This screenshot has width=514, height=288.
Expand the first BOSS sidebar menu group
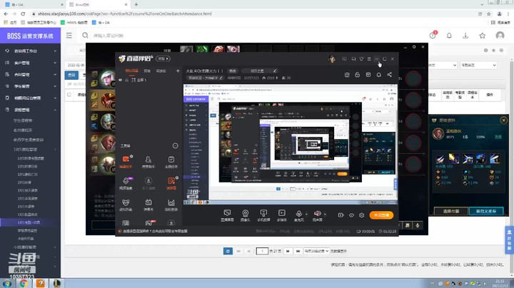pyautogui.click(x=30, y=51)
